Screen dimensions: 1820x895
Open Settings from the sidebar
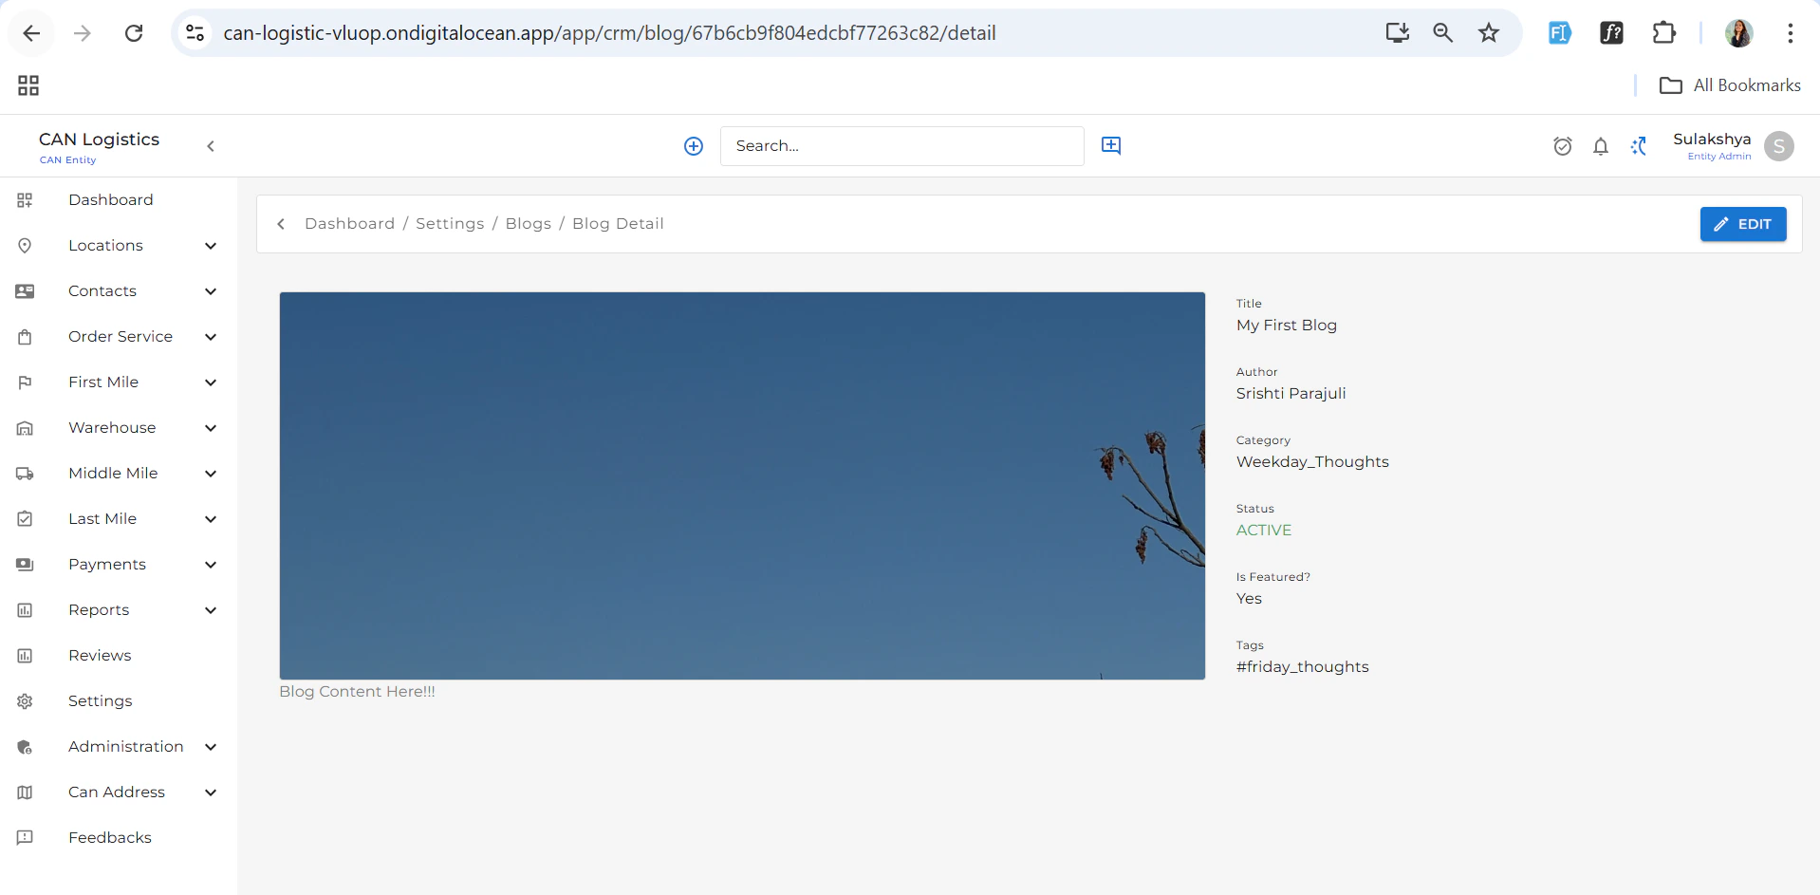click(101, 700)
